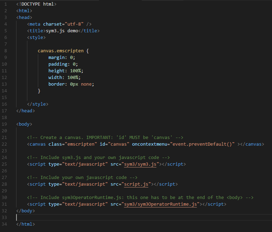
Task: Click the id attribute on canvas tag
Action: click(102, 144)
